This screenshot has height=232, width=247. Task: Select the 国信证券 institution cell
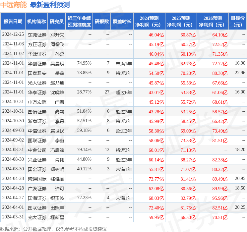(x=37, y=112)
